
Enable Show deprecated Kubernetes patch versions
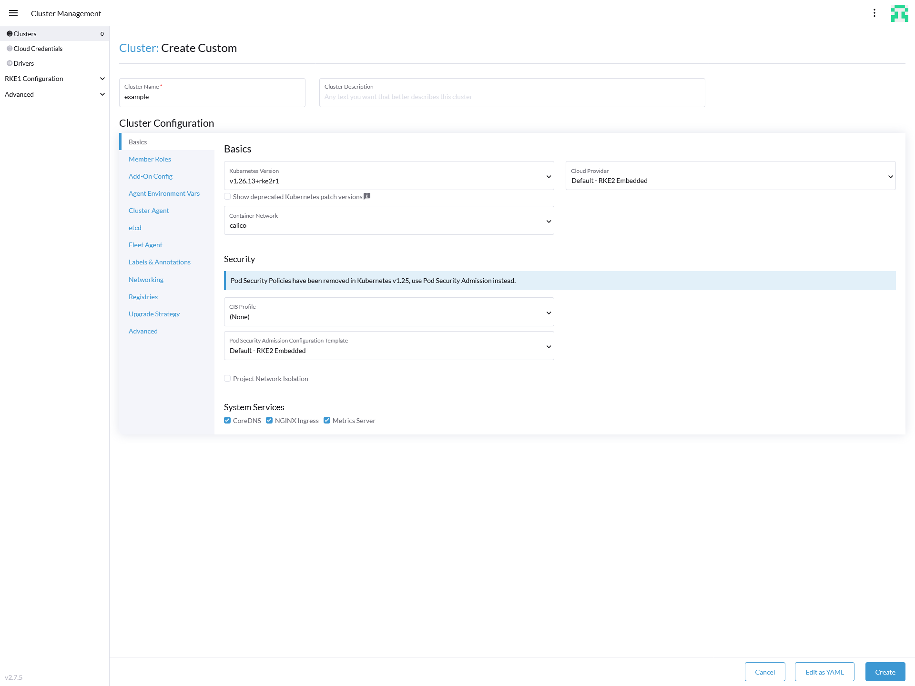(227, 196)
